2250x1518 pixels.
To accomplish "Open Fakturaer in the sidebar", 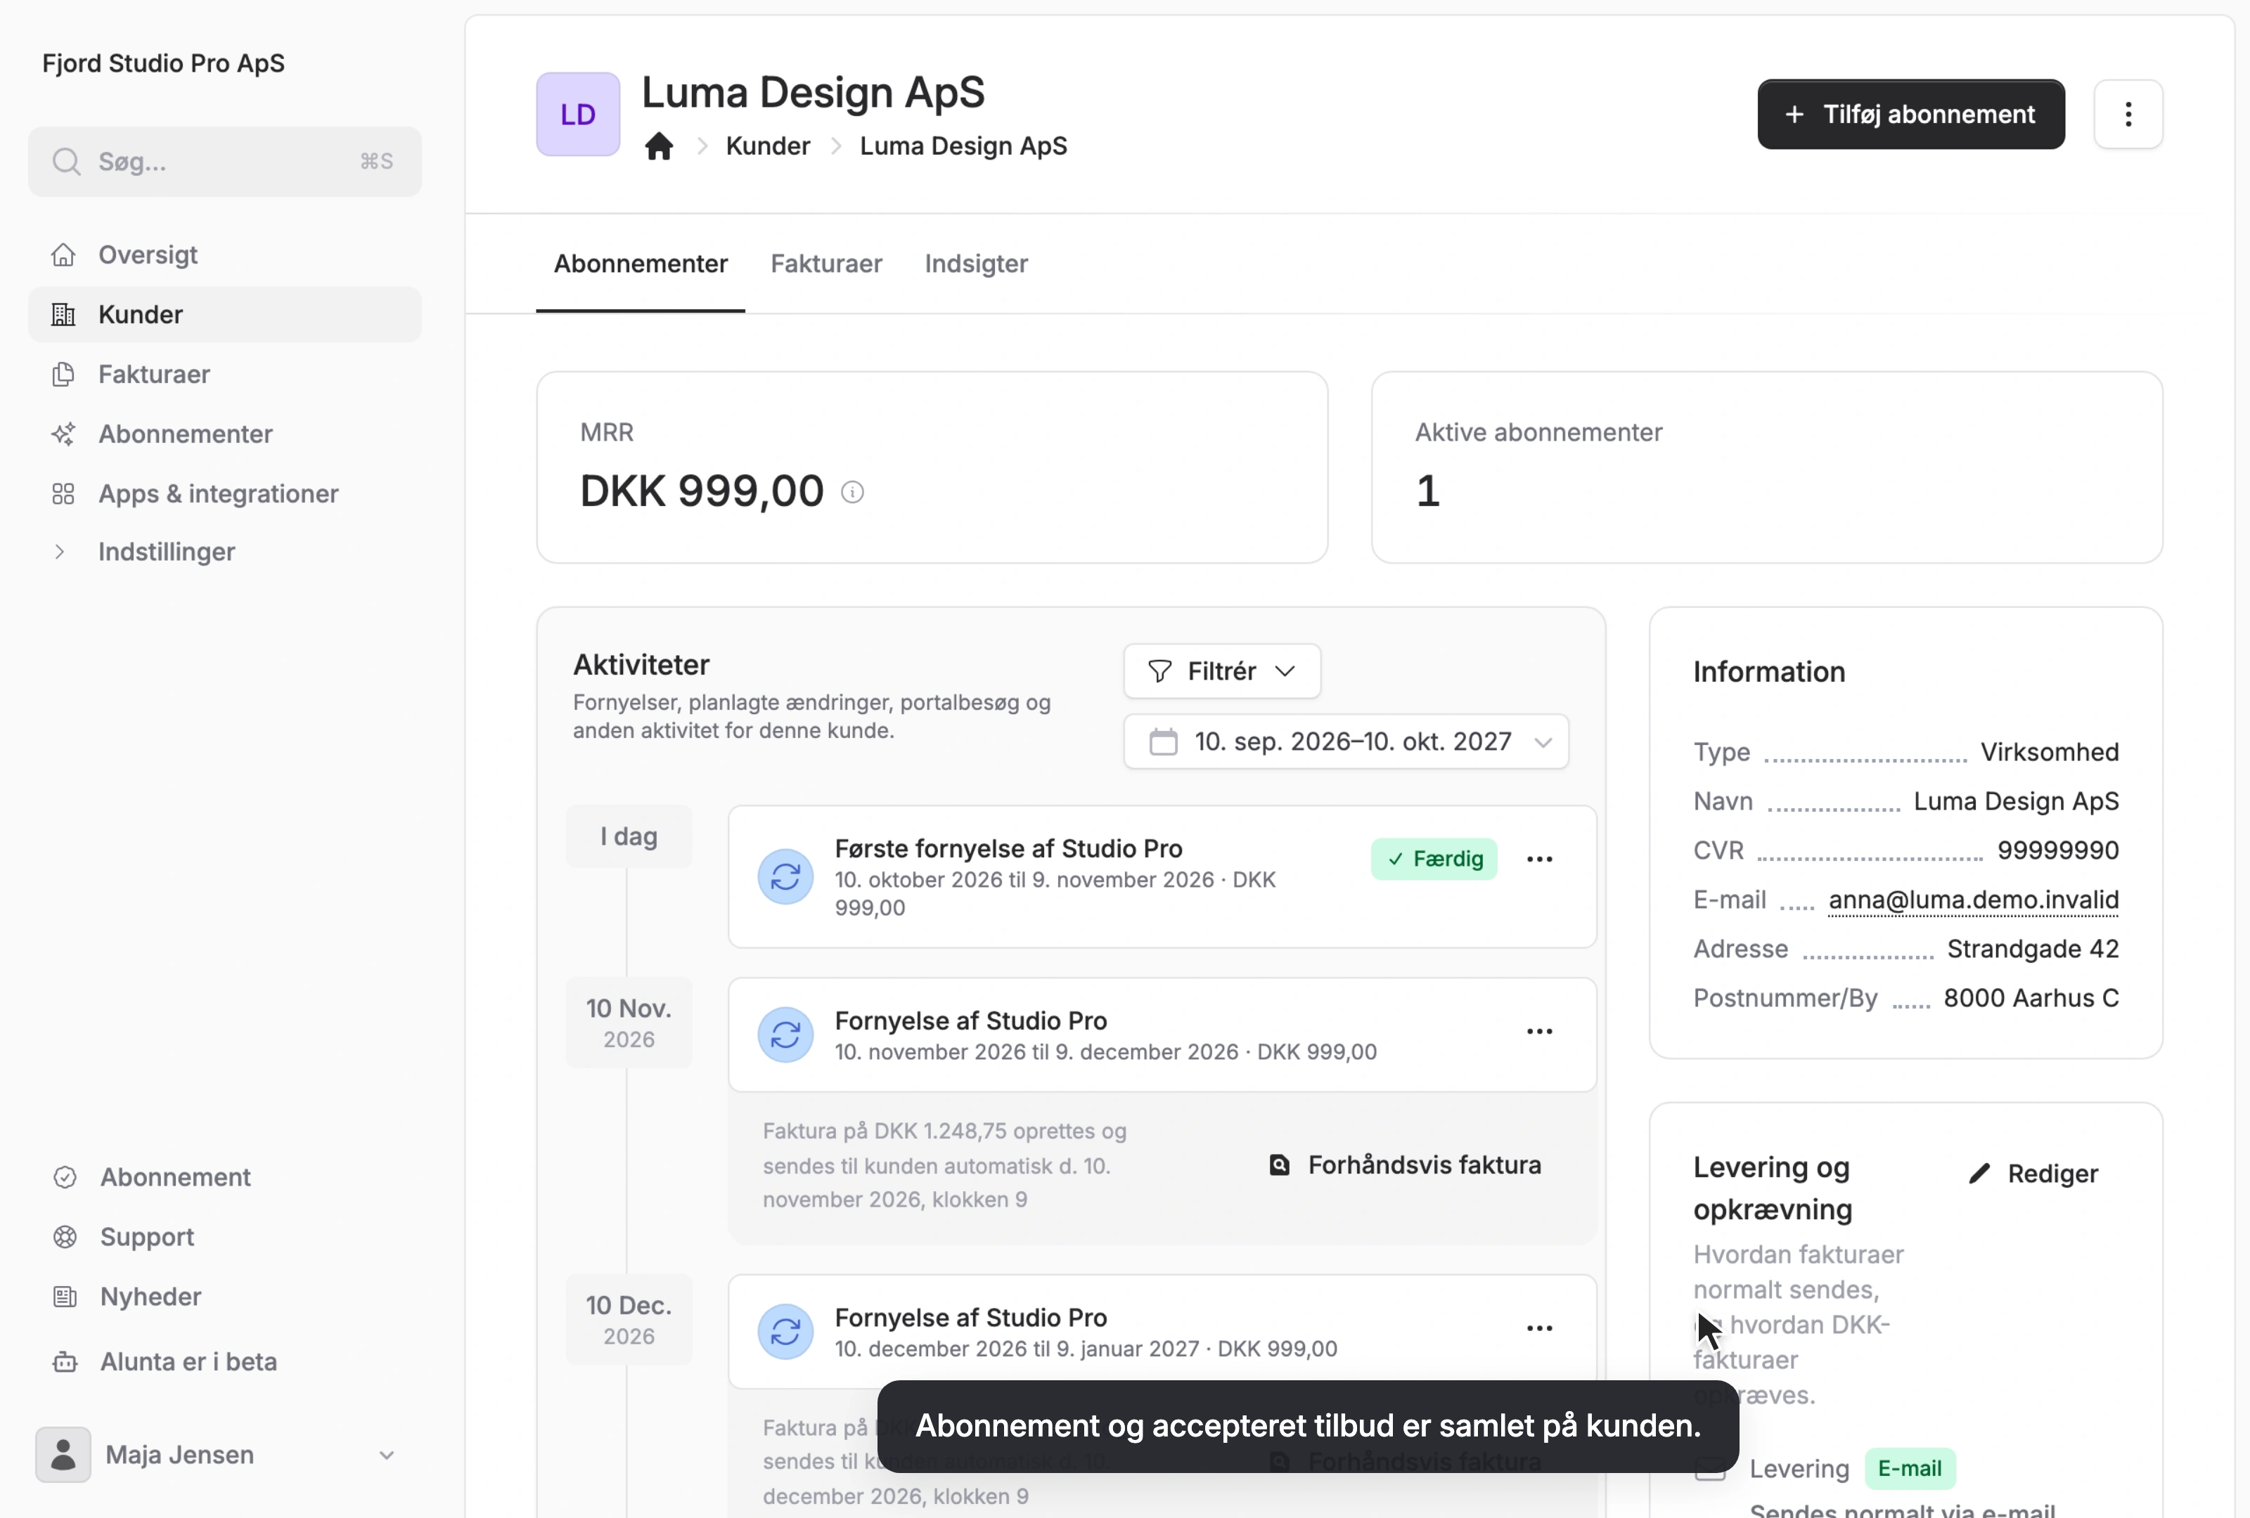I will click(x=224, y=375).
